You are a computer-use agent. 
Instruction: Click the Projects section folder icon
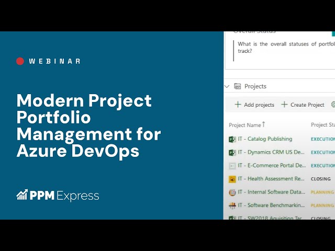[x=238, y=86]
